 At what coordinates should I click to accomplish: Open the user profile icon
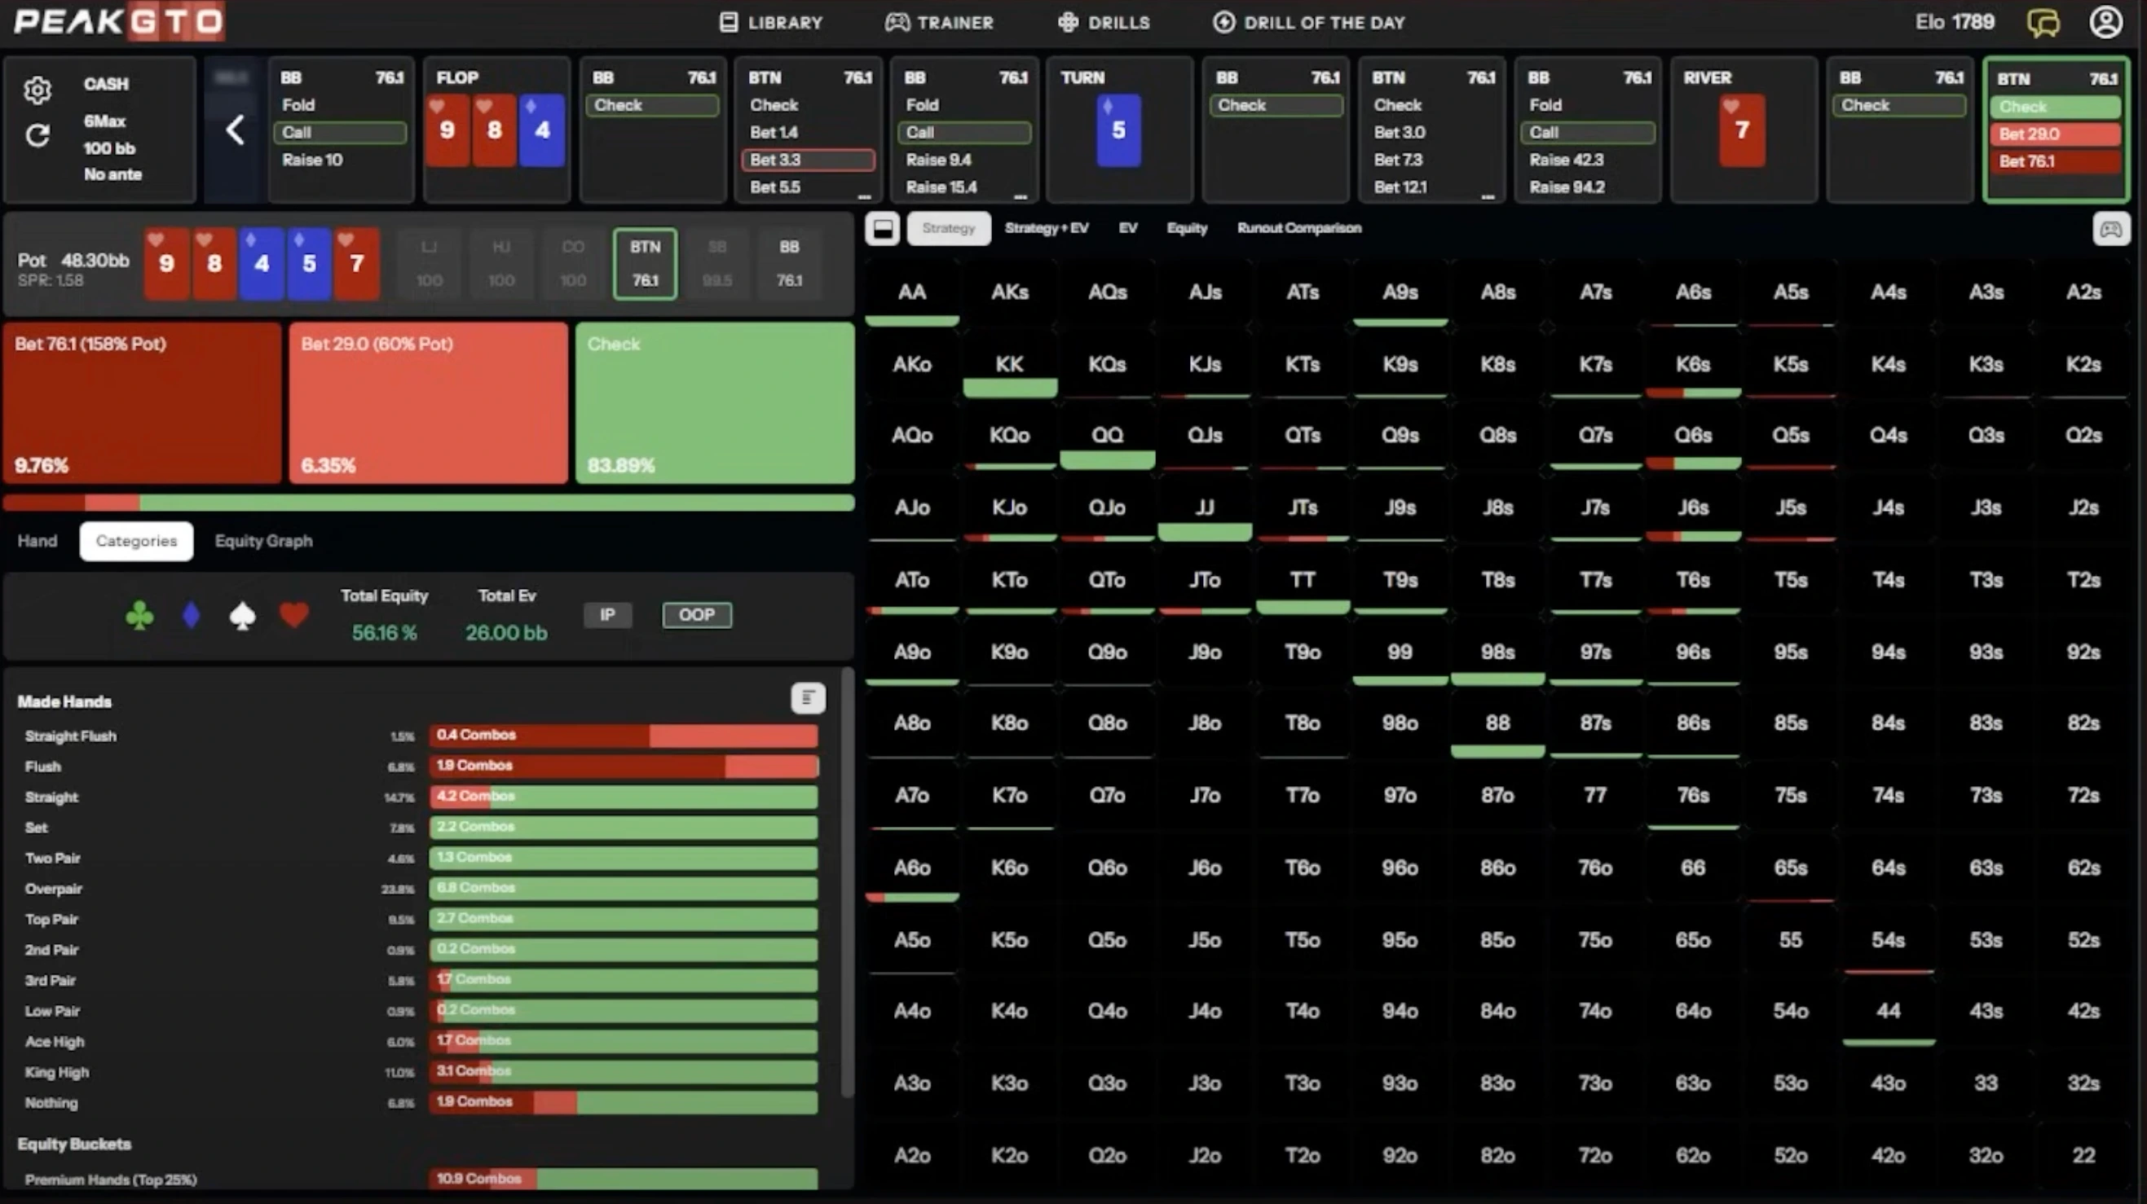(2105, 23)
